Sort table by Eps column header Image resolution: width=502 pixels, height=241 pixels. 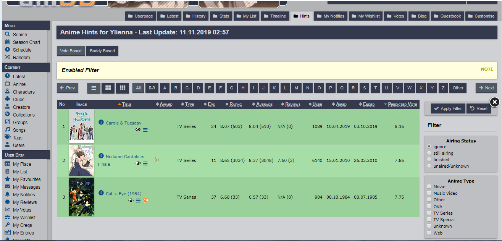211,104
